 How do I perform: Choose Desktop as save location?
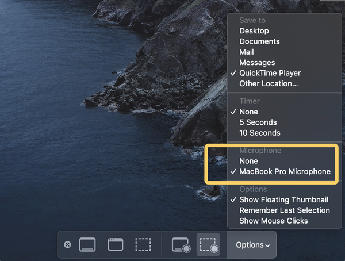(285, 31)
